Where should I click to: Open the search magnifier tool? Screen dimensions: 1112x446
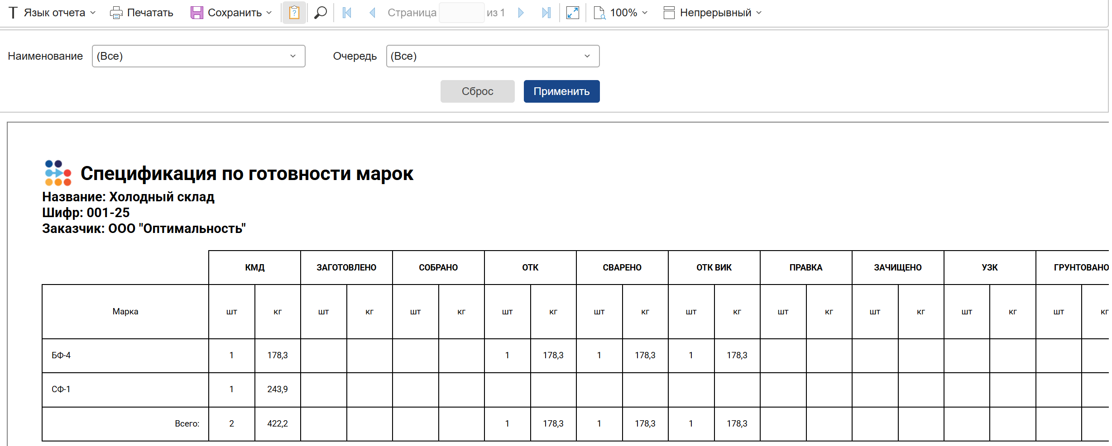[321, 13]
